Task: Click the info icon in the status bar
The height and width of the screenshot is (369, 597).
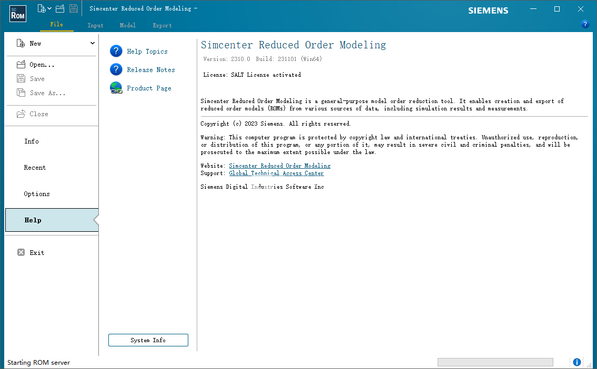Action: 577,362
